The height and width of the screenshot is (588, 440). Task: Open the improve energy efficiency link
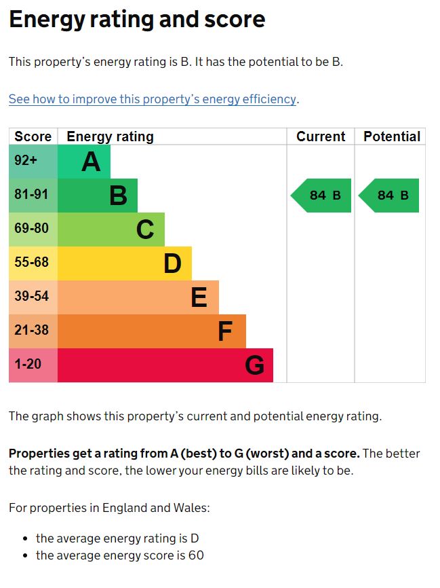click(x=153, y=99)
